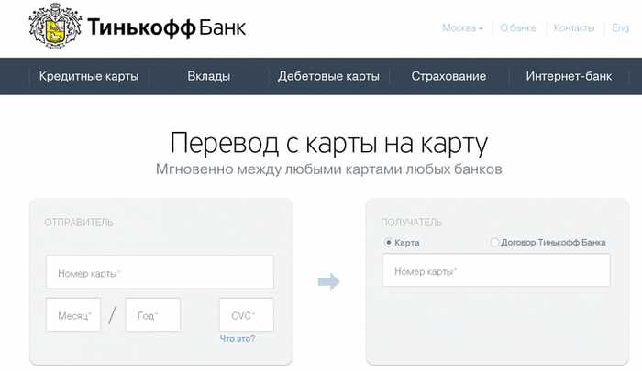Viewport: 642px width, 371px height.
Task: Open the Контакты link
Action: pos(573,27)
